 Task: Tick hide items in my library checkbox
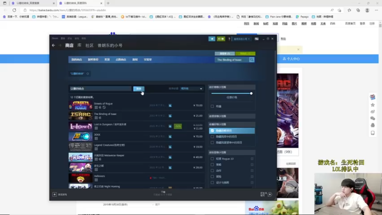[212, 137]
